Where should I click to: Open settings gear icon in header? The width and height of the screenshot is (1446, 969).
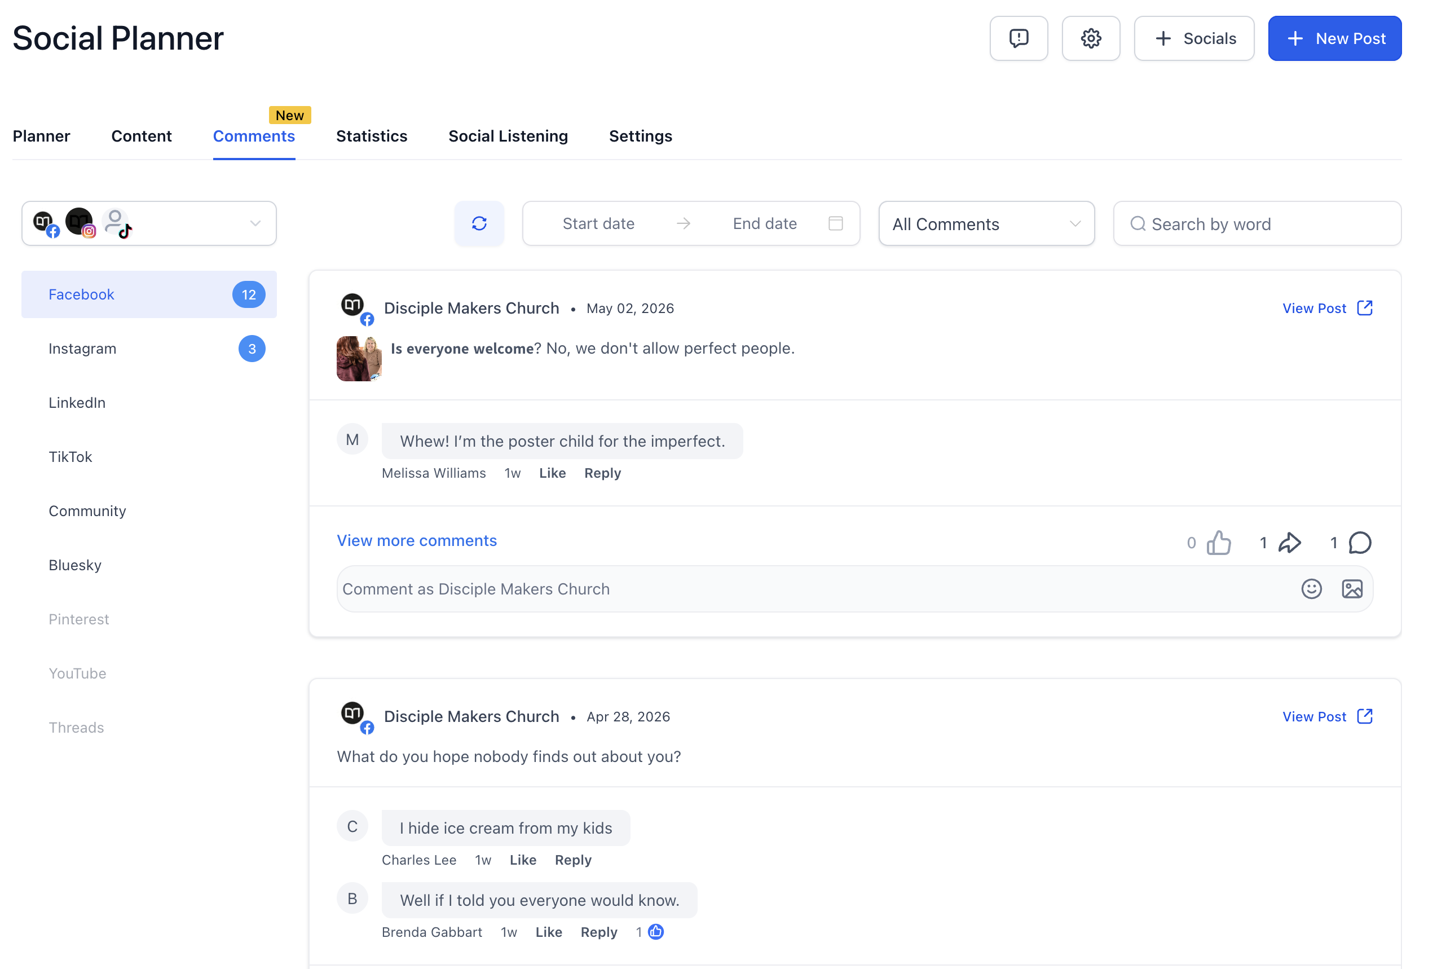click(1091, 38)
